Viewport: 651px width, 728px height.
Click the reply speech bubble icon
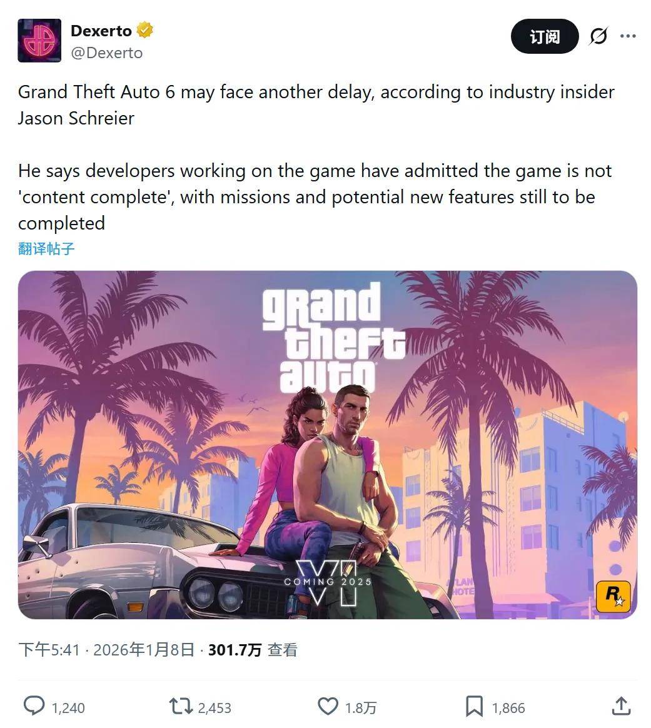(34, 705)
